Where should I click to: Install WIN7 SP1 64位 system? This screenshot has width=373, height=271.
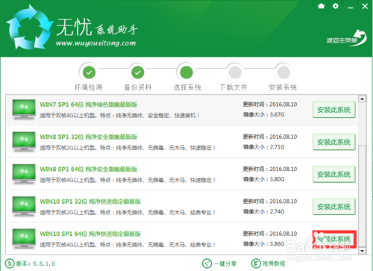334,110
